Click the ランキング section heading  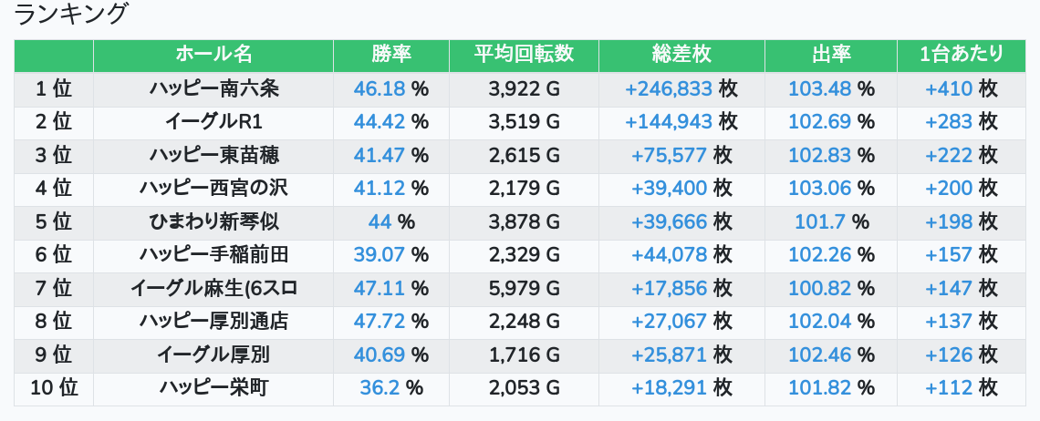[x=72, y=15]
